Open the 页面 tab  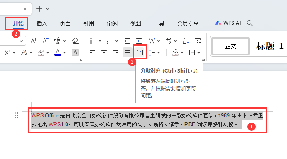pos(65,23)
